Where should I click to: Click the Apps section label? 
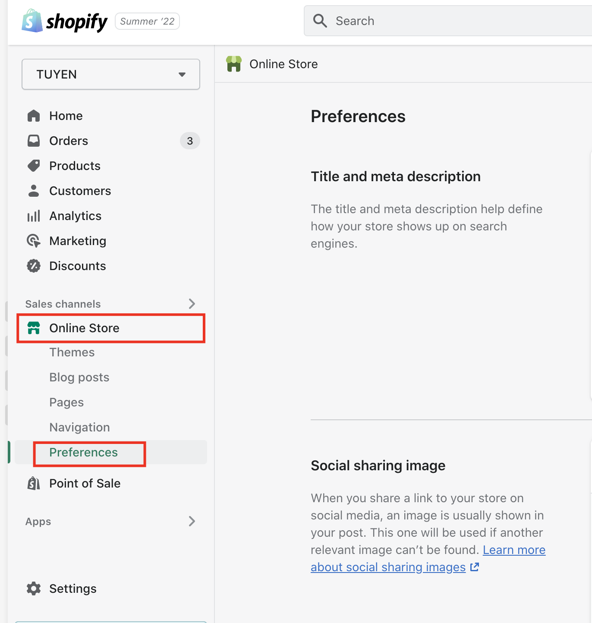(x=38, y=521)
